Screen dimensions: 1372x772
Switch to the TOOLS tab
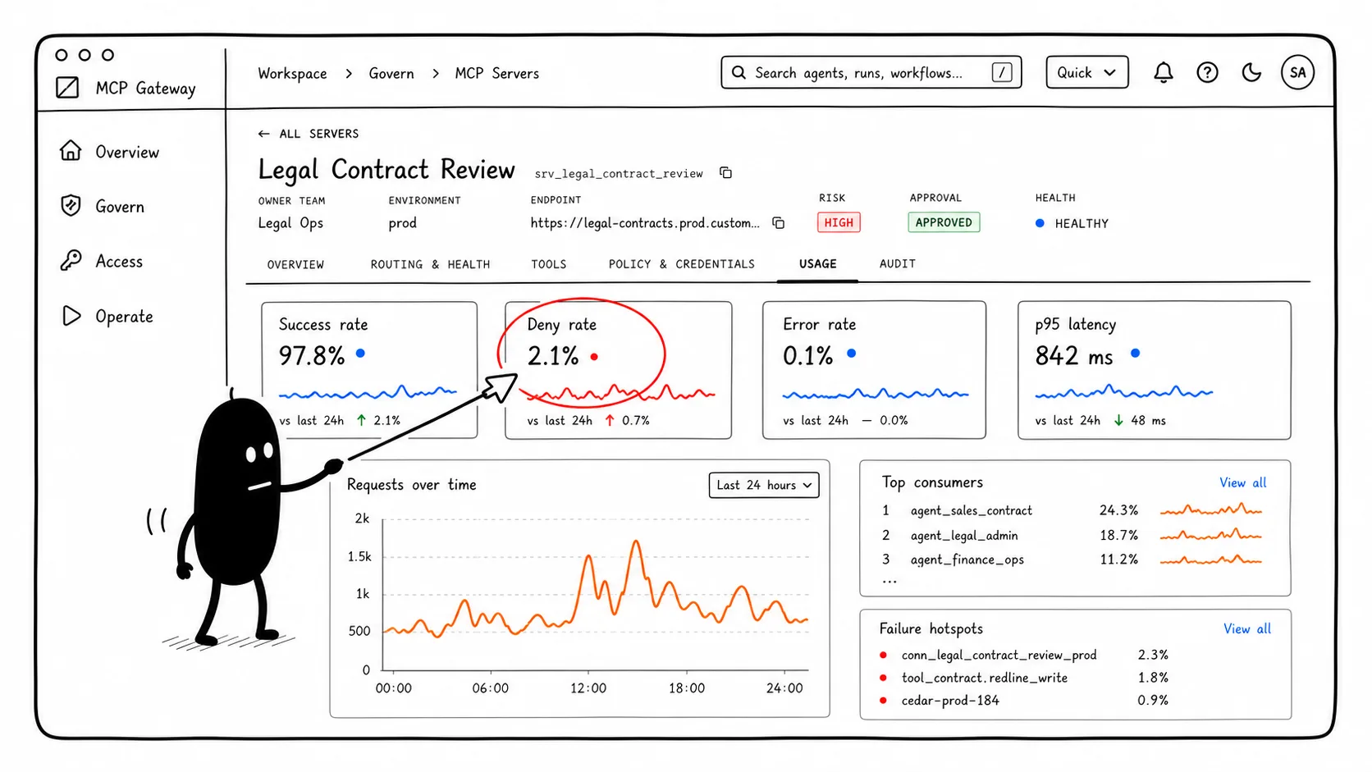tap(549, 264)
